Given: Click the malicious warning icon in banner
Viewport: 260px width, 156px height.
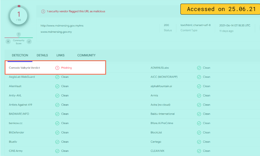Looking at the screenshot, I should [x=43, y=11].
